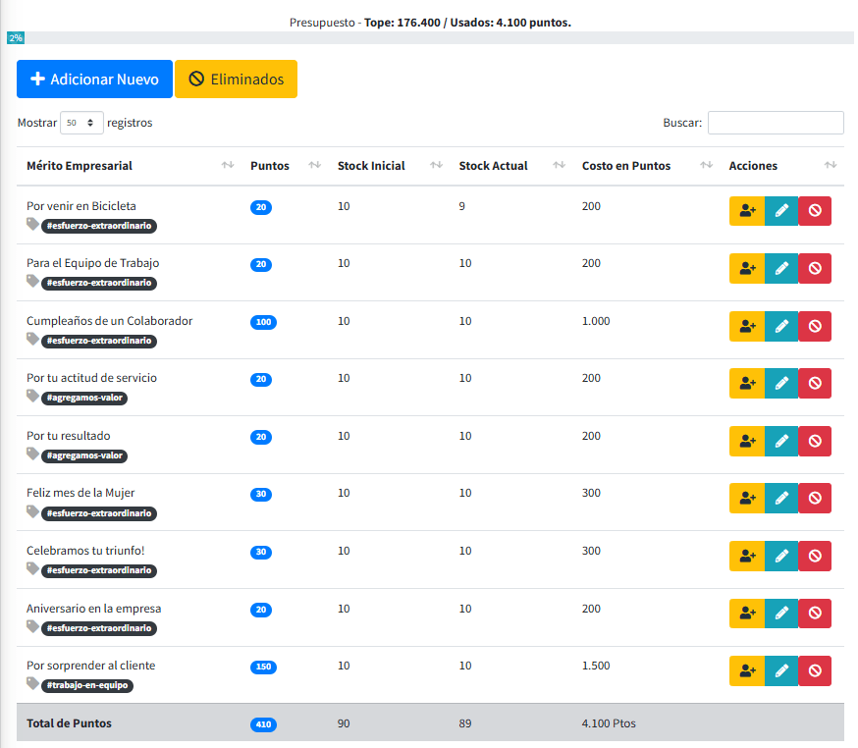Assign 'Aniversario en la empresa' merit
This screenshot has height=748, width=858.
(x=746, y=614)
